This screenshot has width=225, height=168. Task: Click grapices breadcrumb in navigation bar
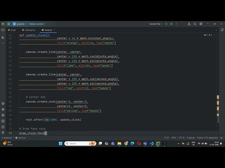pos(7,138)
